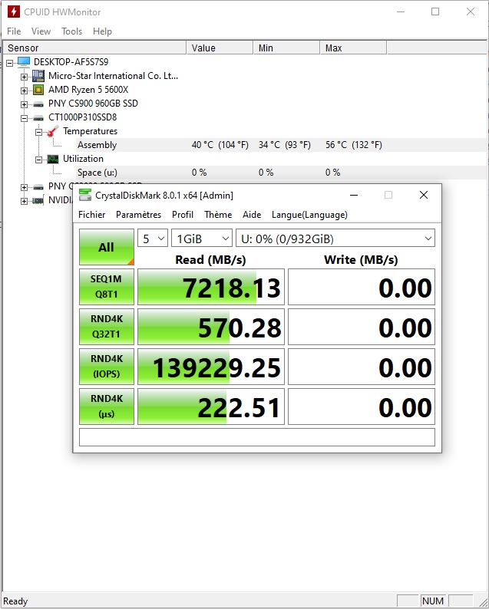
Task: Open the 1GiB test size dropdown
Action: coord(201,239)
